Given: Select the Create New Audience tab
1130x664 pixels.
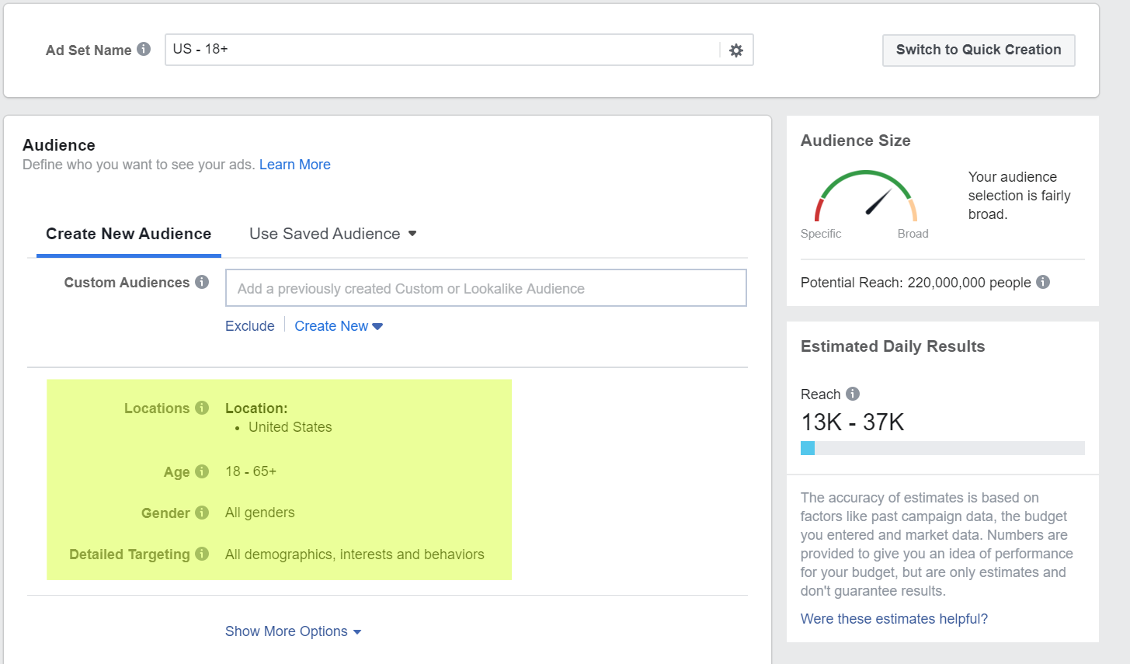Looking at the screenshot, I should click(129, 234).
